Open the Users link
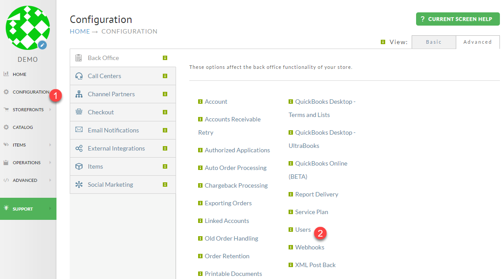 coord(303,230)
